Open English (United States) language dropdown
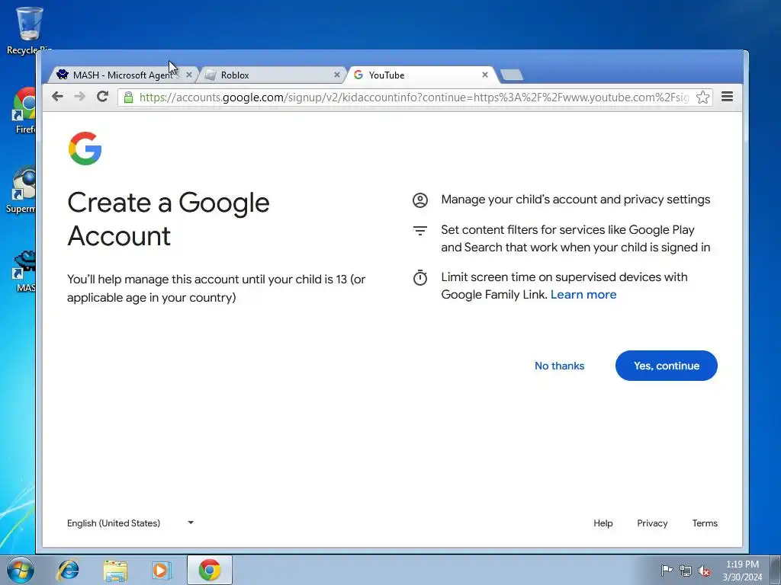 coord(130,523)
